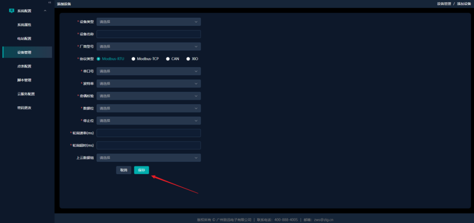Open the 设备类型 dropdown

[148, 22]
